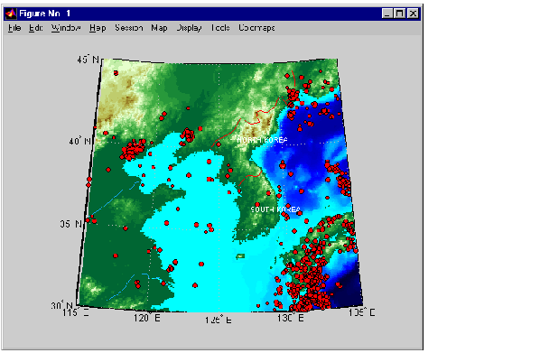This screenshot has width=540, height=353.
Task: Minimize the Figure No. 1 window
Action: pyautogui.click(x=387, y=14)
